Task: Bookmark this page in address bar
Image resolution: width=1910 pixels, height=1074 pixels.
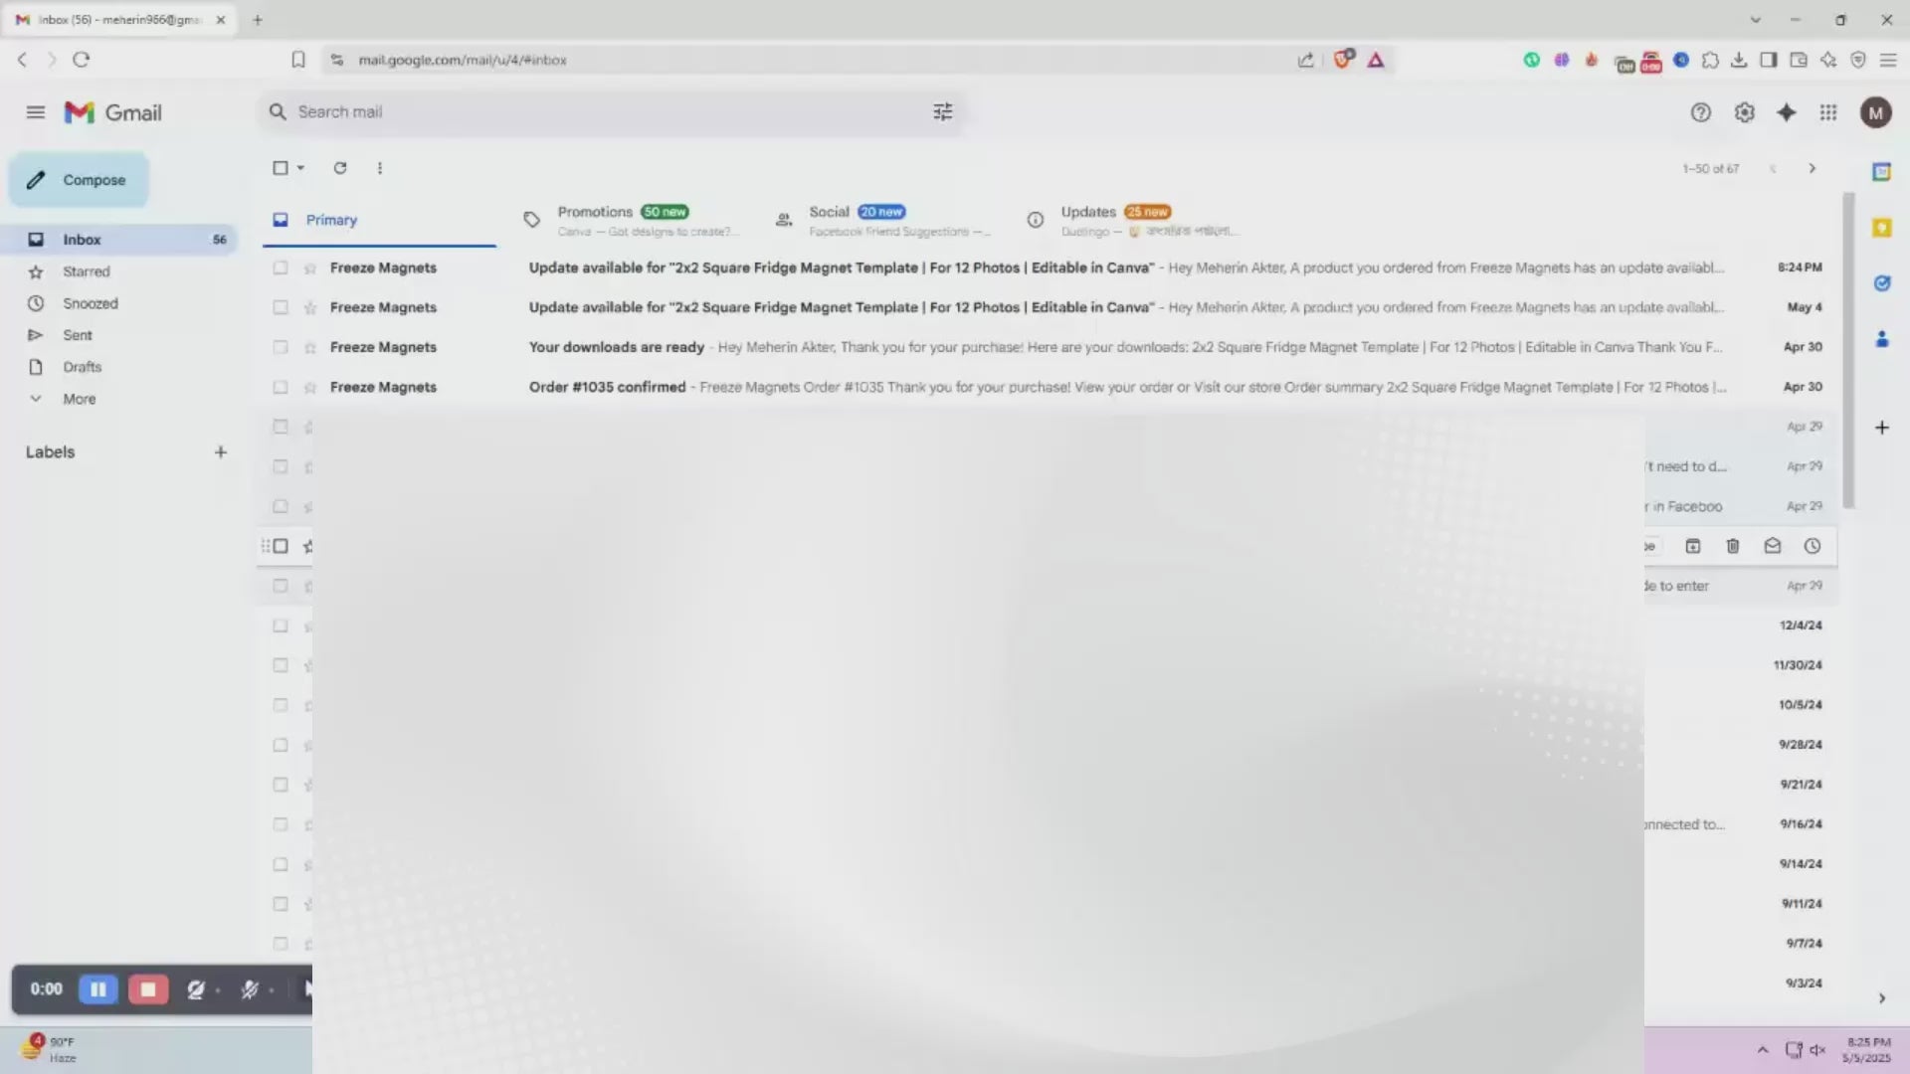Action: [x=298, y=60]
